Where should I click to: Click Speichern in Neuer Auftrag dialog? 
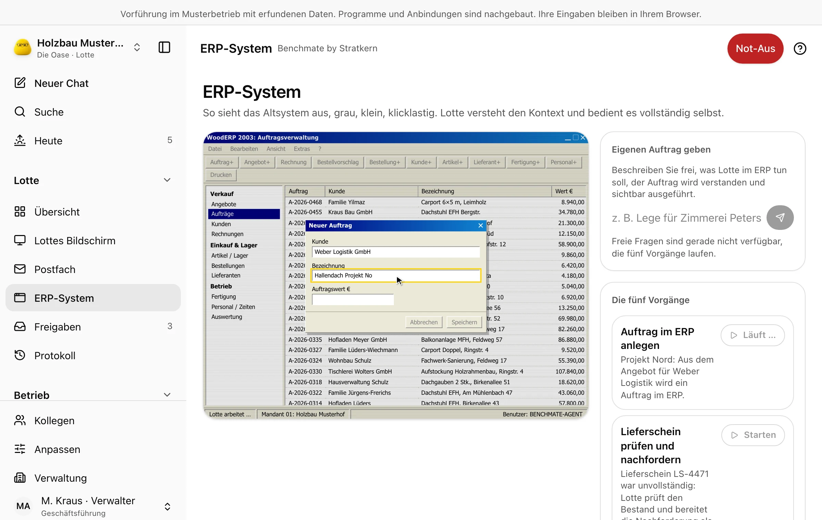point(464,322)
